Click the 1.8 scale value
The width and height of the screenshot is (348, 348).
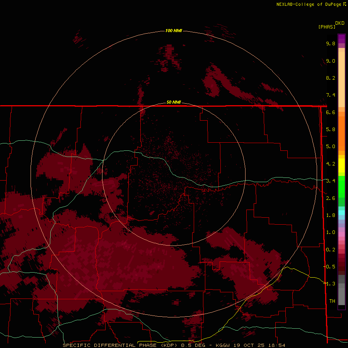click(x=330, y=215)
